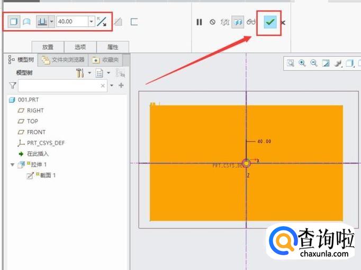
Task: Click the refit view icon
Action: [x=290, y=63]
